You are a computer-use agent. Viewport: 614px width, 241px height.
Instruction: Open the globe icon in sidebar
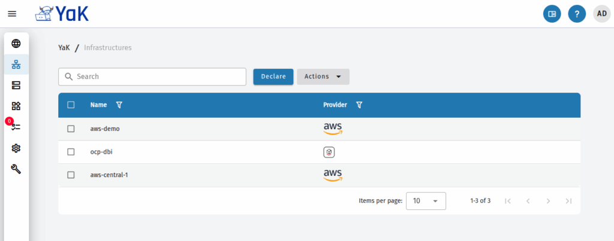[x=16, y=44]
